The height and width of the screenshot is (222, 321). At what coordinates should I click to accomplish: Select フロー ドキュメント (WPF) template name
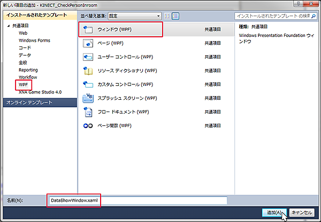123,112
